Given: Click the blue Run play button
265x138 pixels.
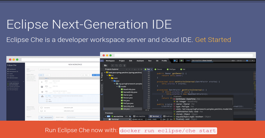Looking at the screenshot, I should tap(175, 61).
